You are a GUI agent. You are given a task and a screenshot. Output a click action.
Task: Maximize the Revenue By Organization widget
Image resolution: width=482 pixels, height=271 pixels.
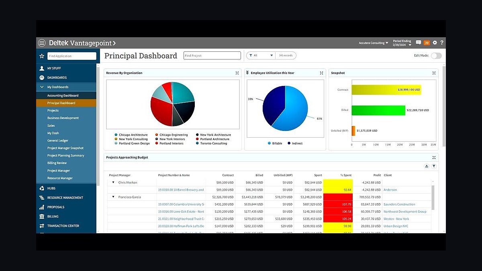[x=237, y=73]
